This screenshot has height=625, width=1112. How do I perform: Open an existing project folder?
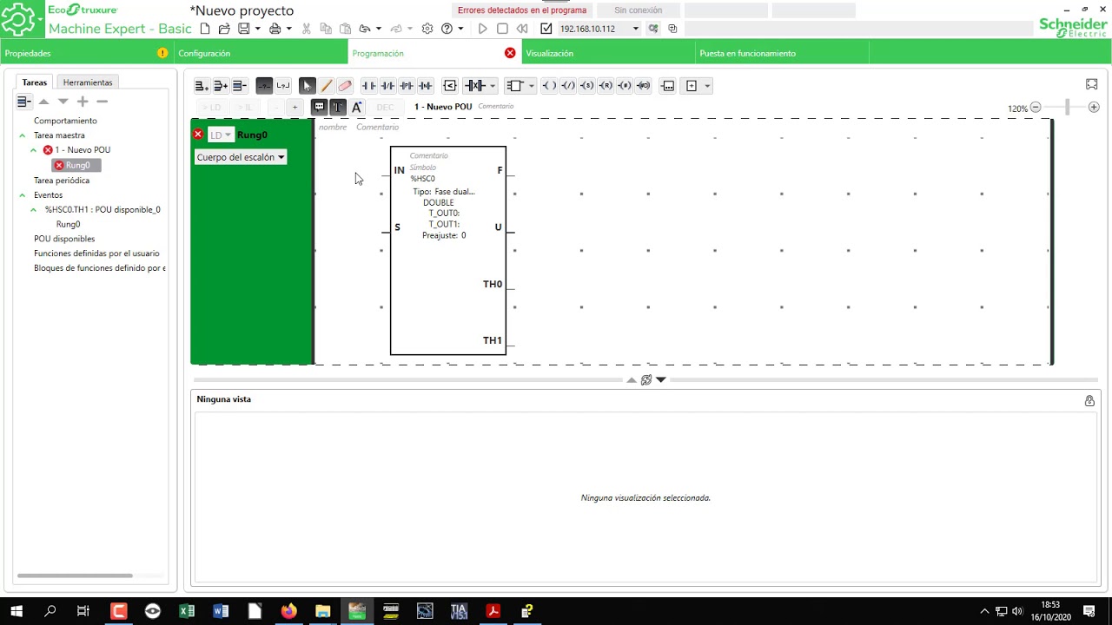224,29
